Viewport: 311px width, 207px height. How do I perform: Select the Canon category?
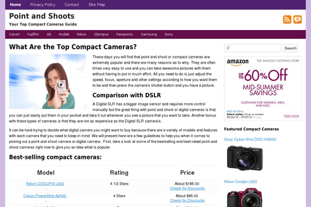(15, 34)
